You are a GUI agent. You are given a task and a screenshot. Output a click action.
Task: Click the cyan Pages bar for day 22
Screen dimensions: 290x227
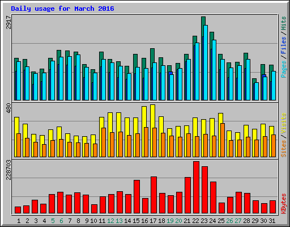[197, 72]
